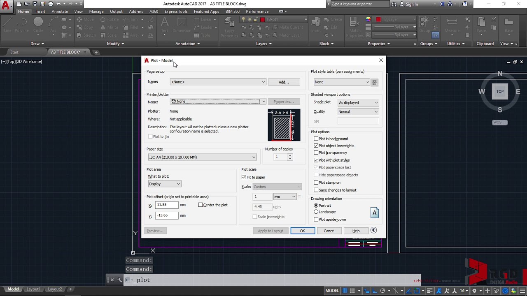Viewport: 527px width, 296px height.
Task: Open the Paper size dropdown
Action: coord(202,157)
